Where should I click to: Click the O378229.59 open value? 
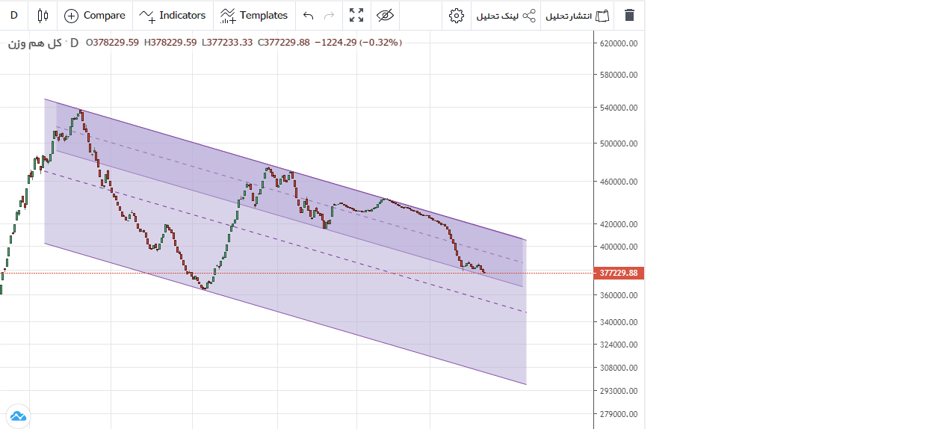pyautogui.click(x=112, y=43)
